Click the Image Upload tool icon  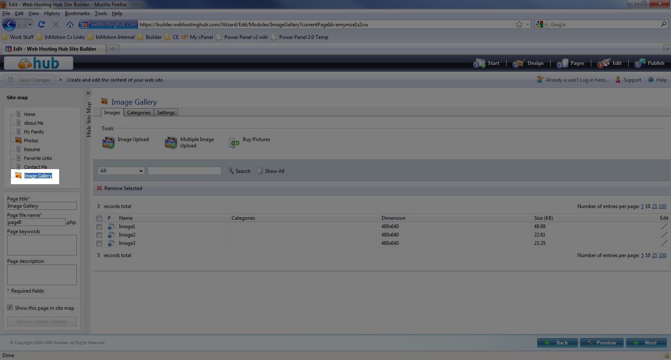[x=108, y=142]
